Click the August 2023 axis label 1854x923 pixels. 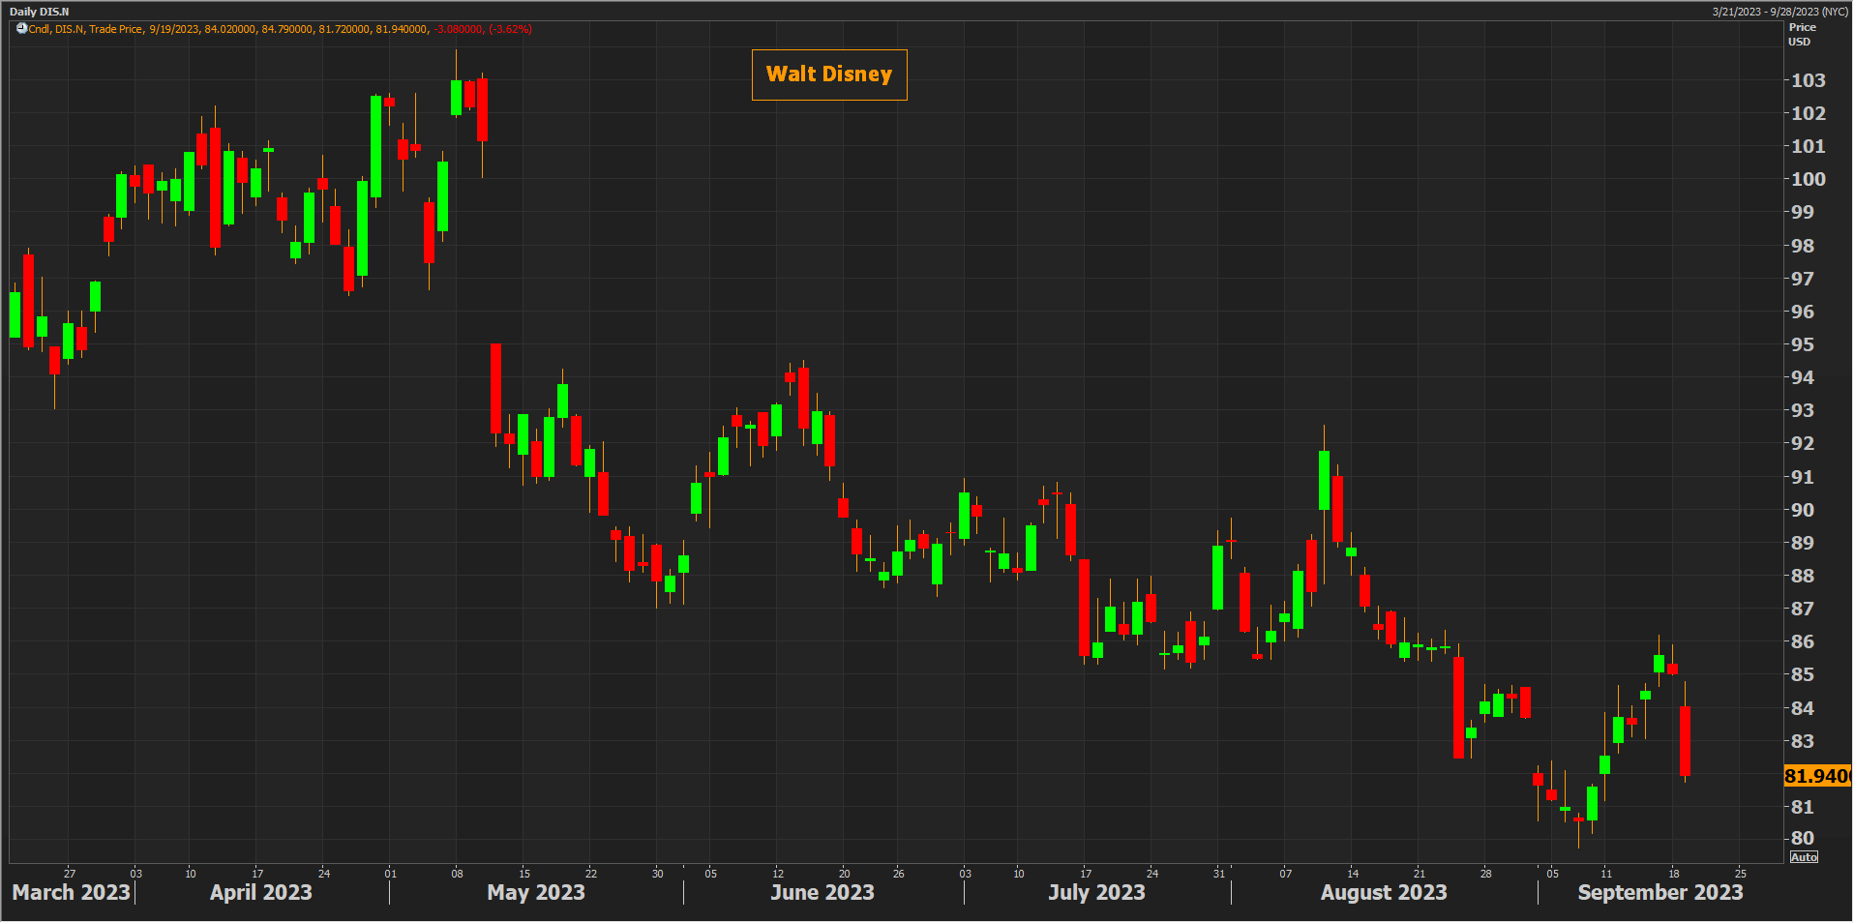1384,892
